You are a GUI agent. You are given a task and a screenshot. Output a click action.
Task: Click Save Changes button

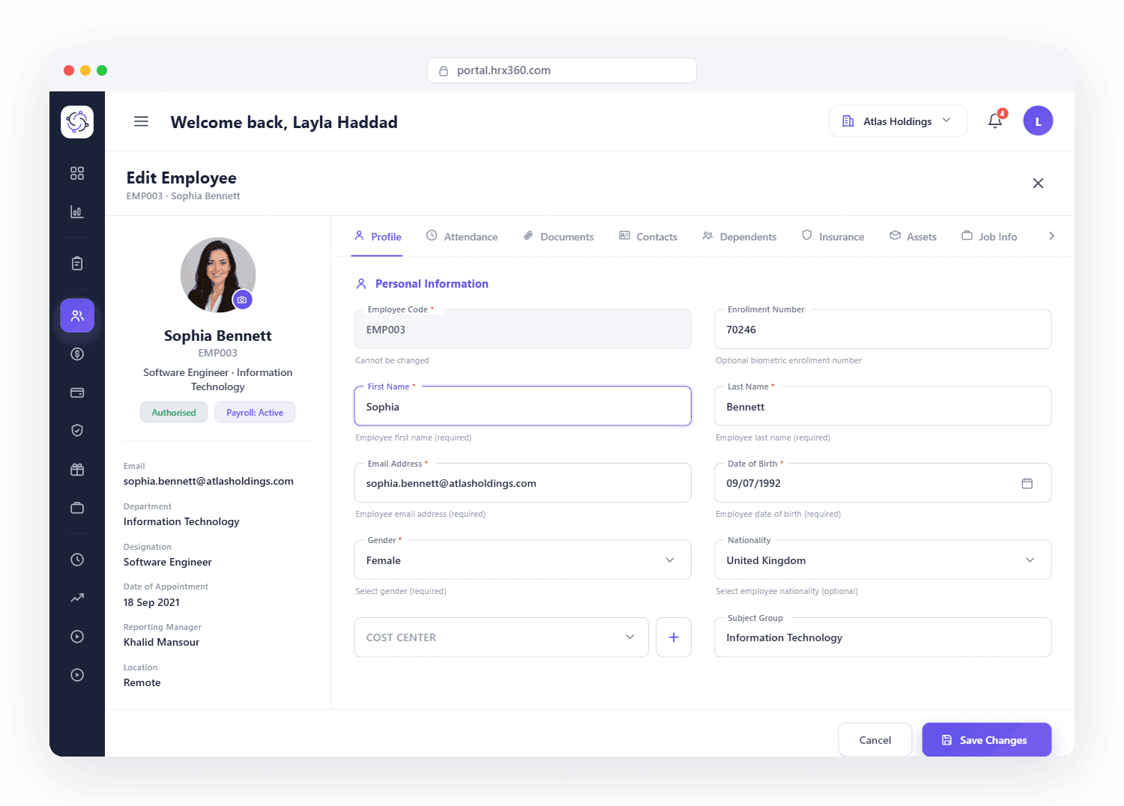coord(986,740)
